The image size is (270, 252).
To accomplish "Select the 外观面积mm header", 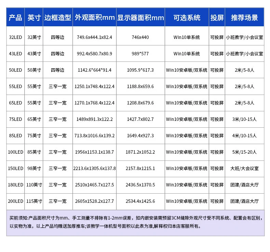I will tap(95, 17).
